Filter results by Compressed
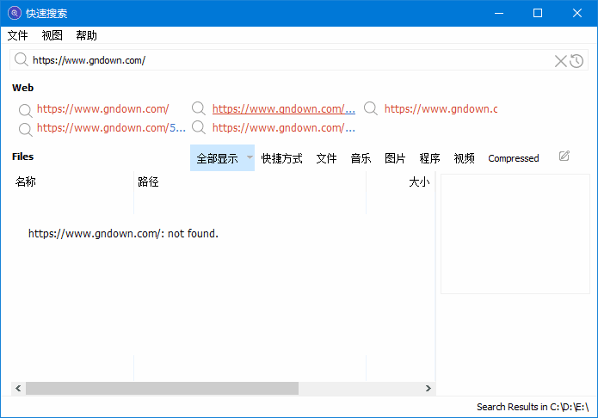The image size is (598, 418). 514,158
